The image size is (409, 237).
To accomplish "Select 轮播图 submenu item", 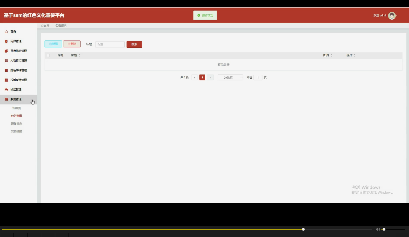I will pos(16,108).
